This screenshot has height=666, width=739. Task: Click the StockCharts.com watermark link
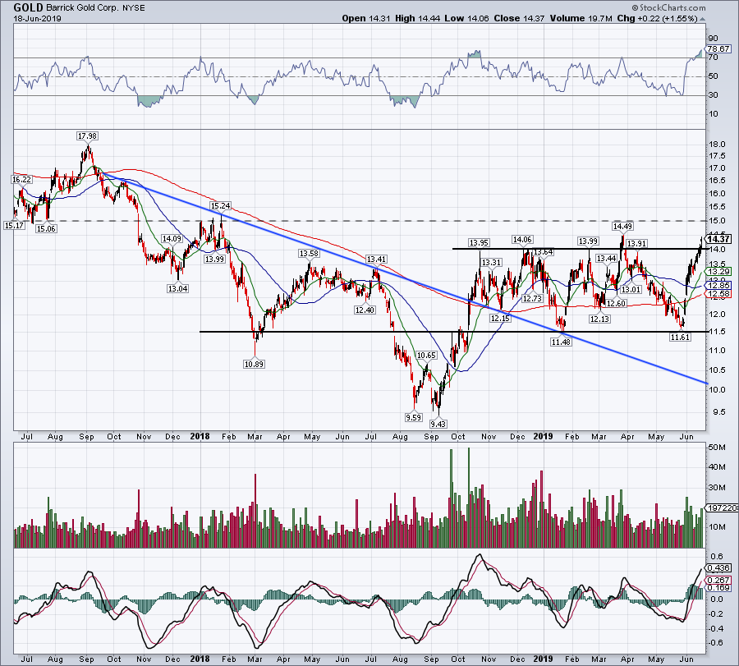point(668,7)
